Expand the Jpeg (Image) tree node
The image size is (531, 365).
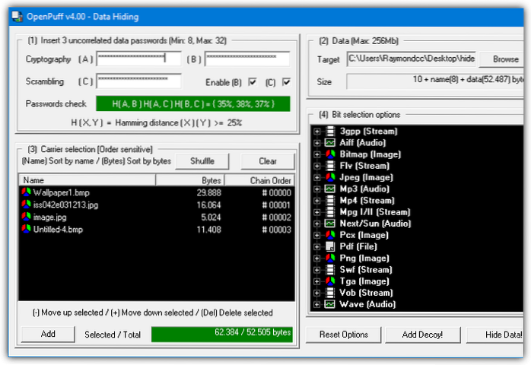click(317, 178)
